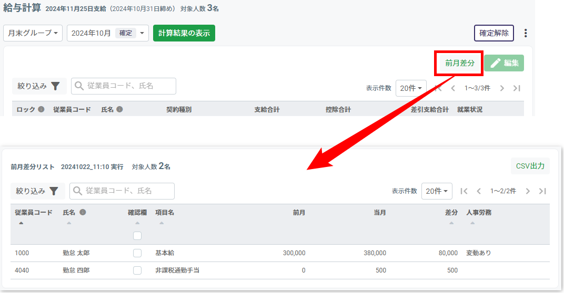Open the 20件 display count dropdown in the top panel

pos(411,88)
